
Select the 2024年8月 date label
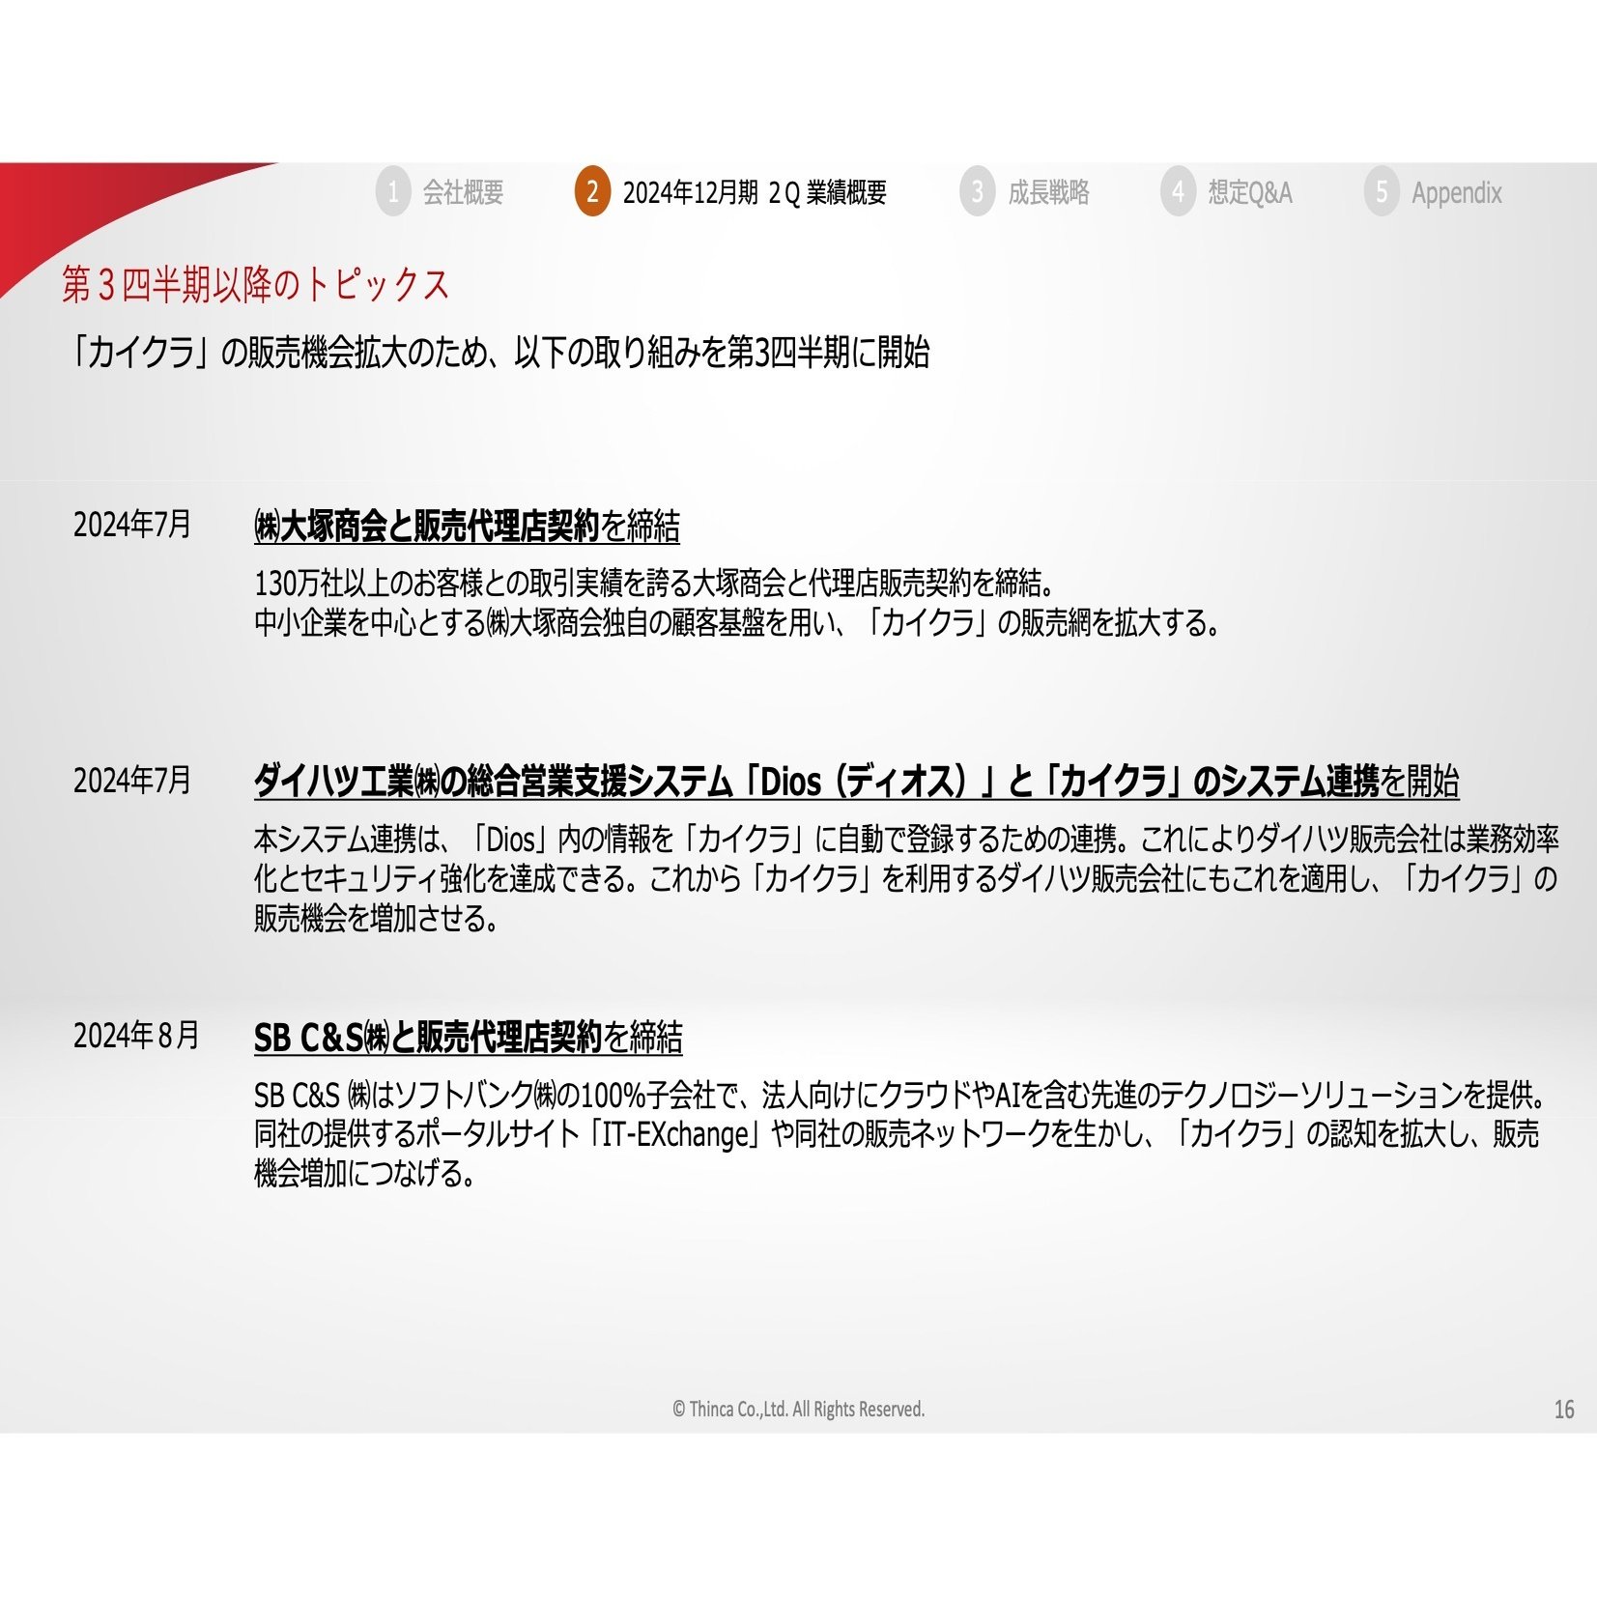pos(136,1035)
